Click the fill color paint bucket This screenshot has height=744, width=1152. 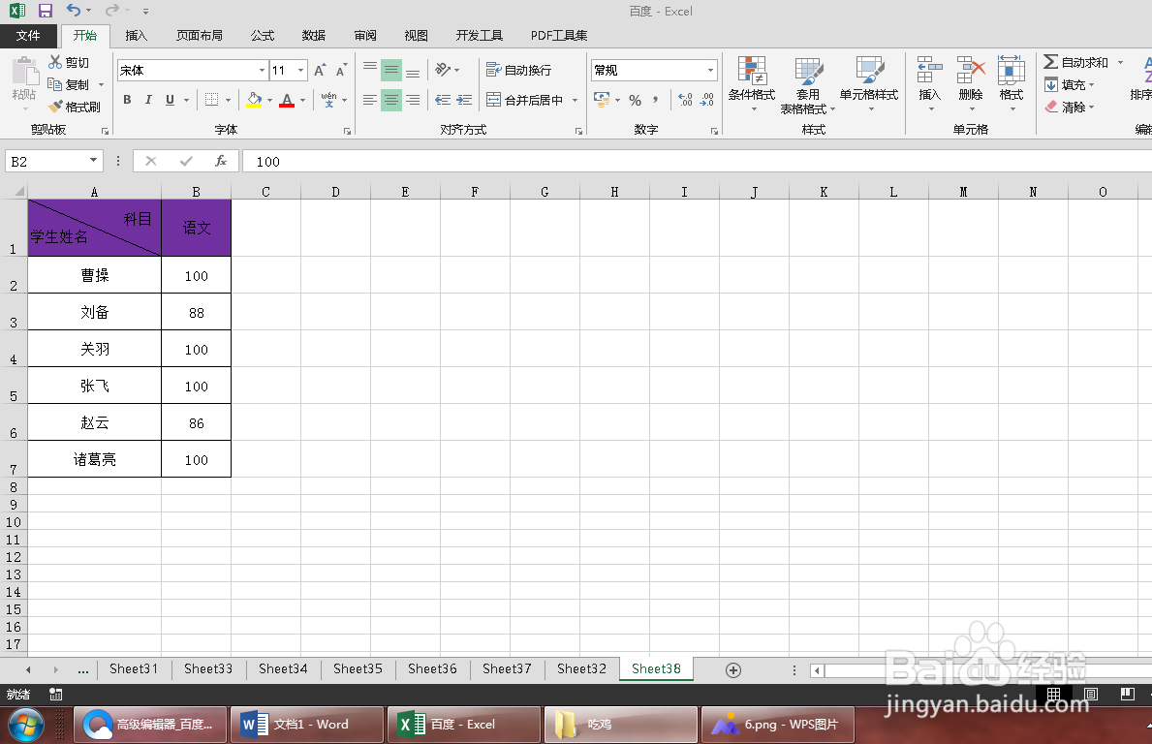coord(254,99)
